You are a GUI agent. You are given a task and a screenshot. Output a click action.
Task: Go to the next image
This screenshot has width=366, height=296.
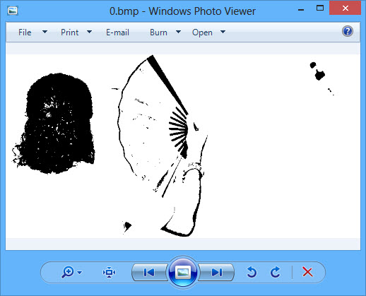(x=217, y=273)
